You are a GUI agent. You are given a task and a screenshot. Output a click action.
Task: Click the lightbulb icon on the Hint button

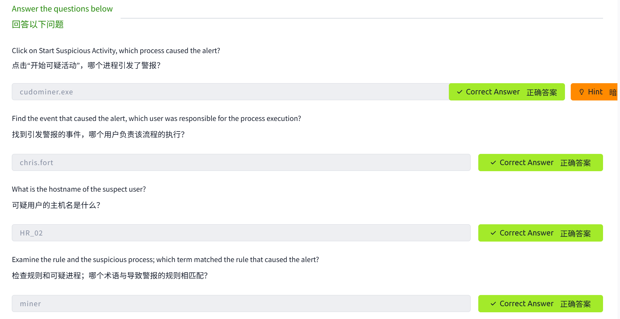tap(582, 92)
